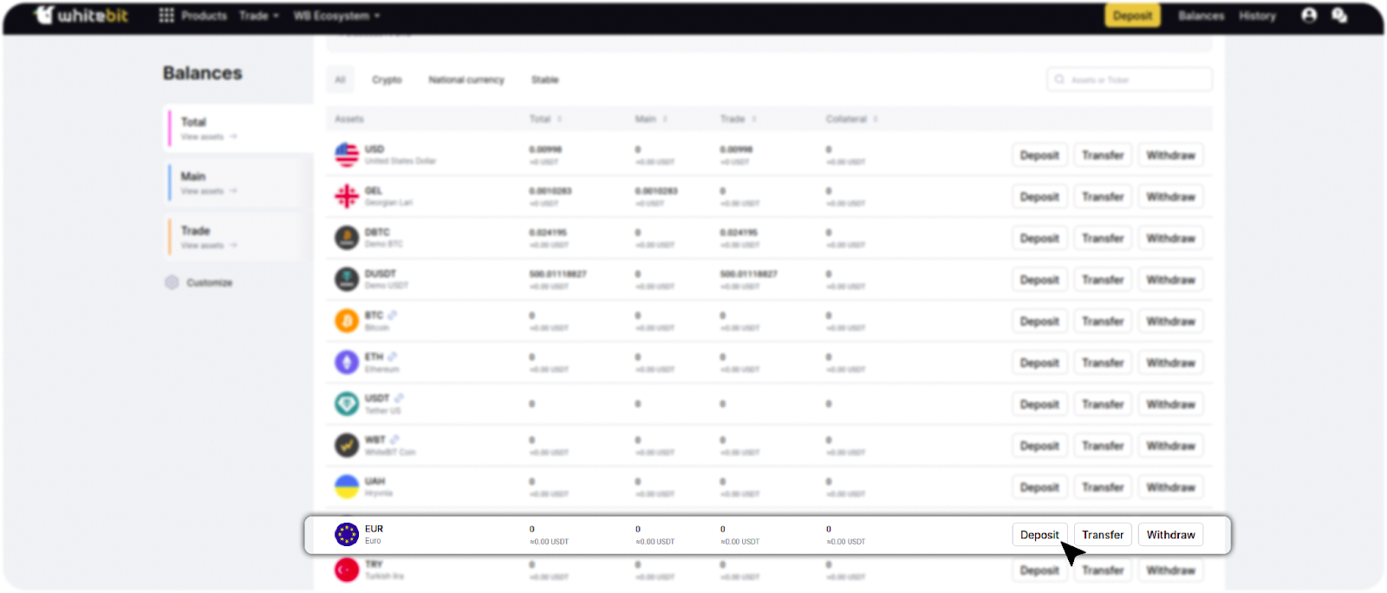Expand the WB Ecosystem dropdown
The image size is (1387, 593).
pos(336,16)
